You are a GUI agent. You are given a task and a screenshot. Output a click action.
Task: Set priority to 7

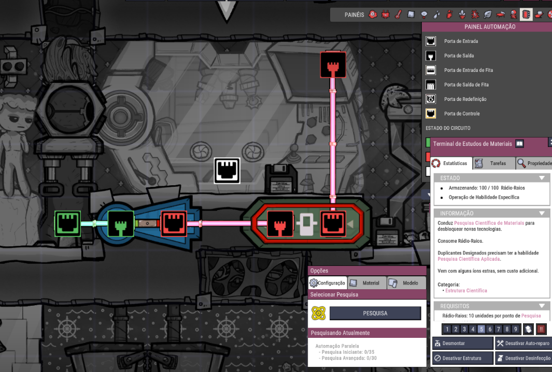(x=499, y=329)
